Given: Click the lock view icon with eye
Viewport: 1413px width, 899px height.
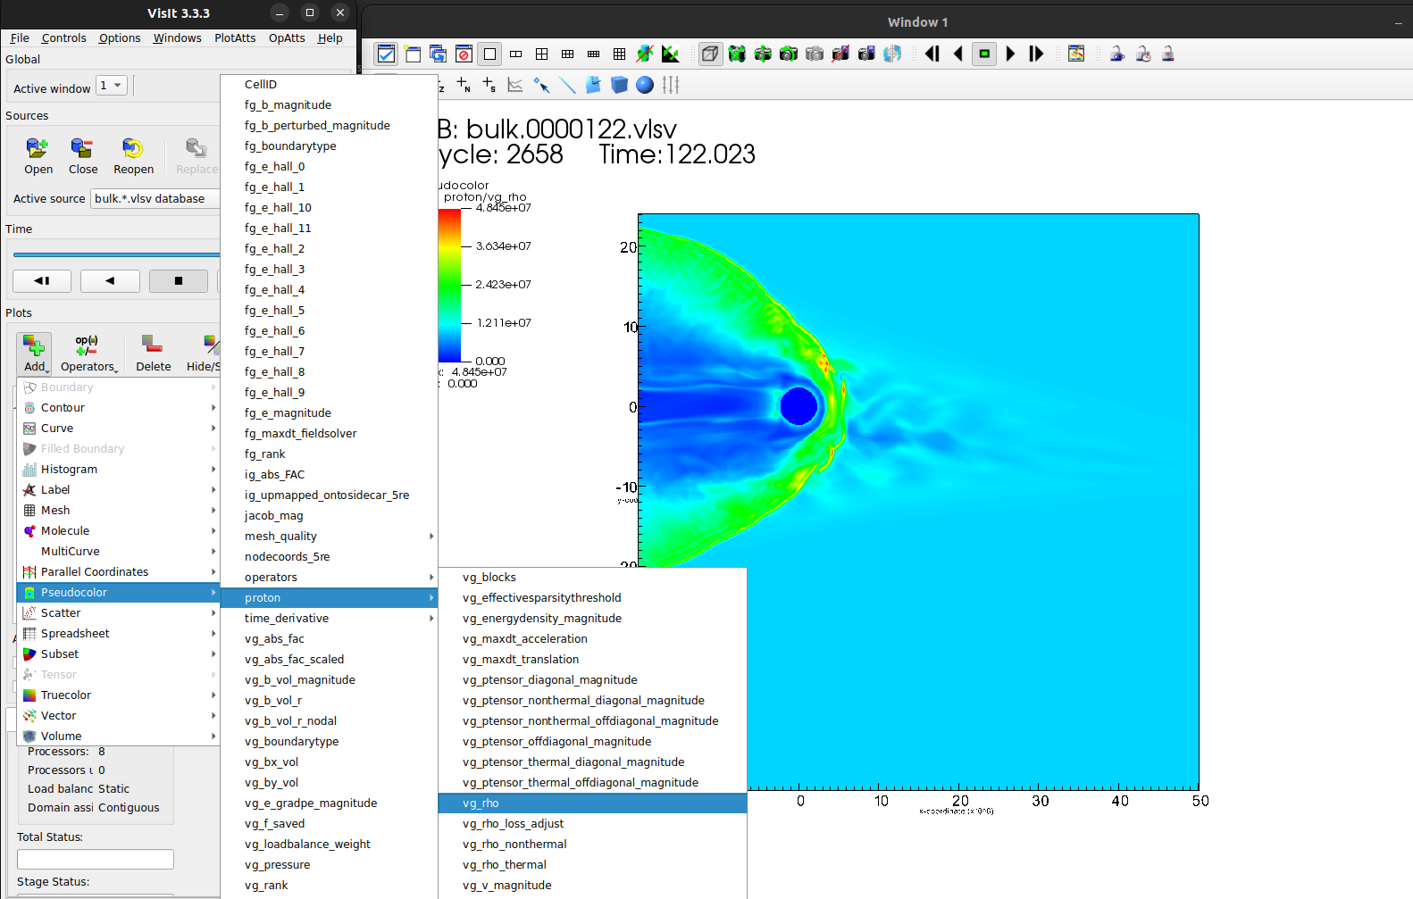Looking at the screenshot, I should point(1116,54).
